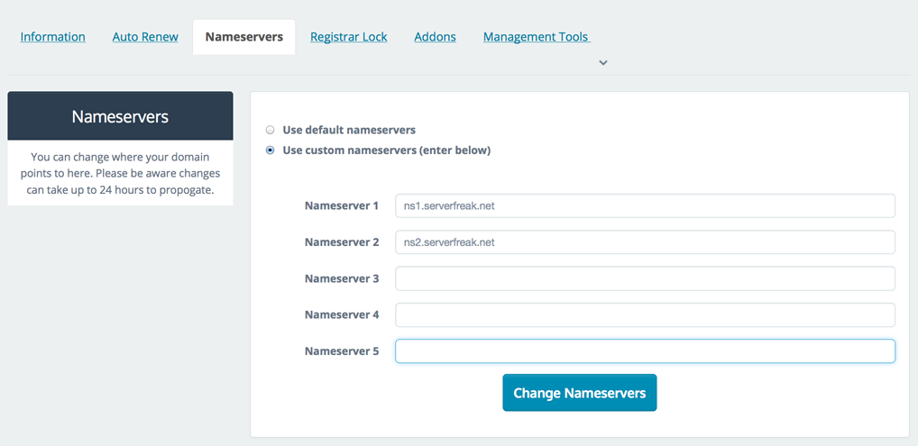Viewport: 918px width, 446px height.
Task: Select the Nameserver 4 text box
Action: [x=645, y=314]
